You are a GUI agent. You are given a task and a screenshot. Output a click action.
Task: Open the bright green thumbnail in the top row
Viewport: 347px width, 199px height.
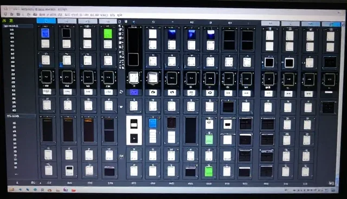click(x=108, y=34)
